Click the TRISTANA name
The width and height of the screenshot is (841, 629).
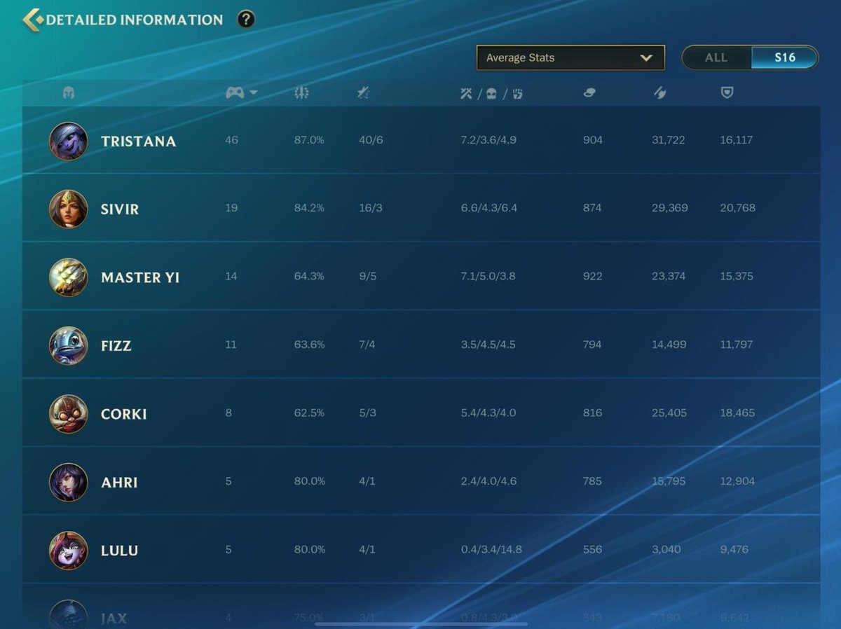tap(138, 141)
